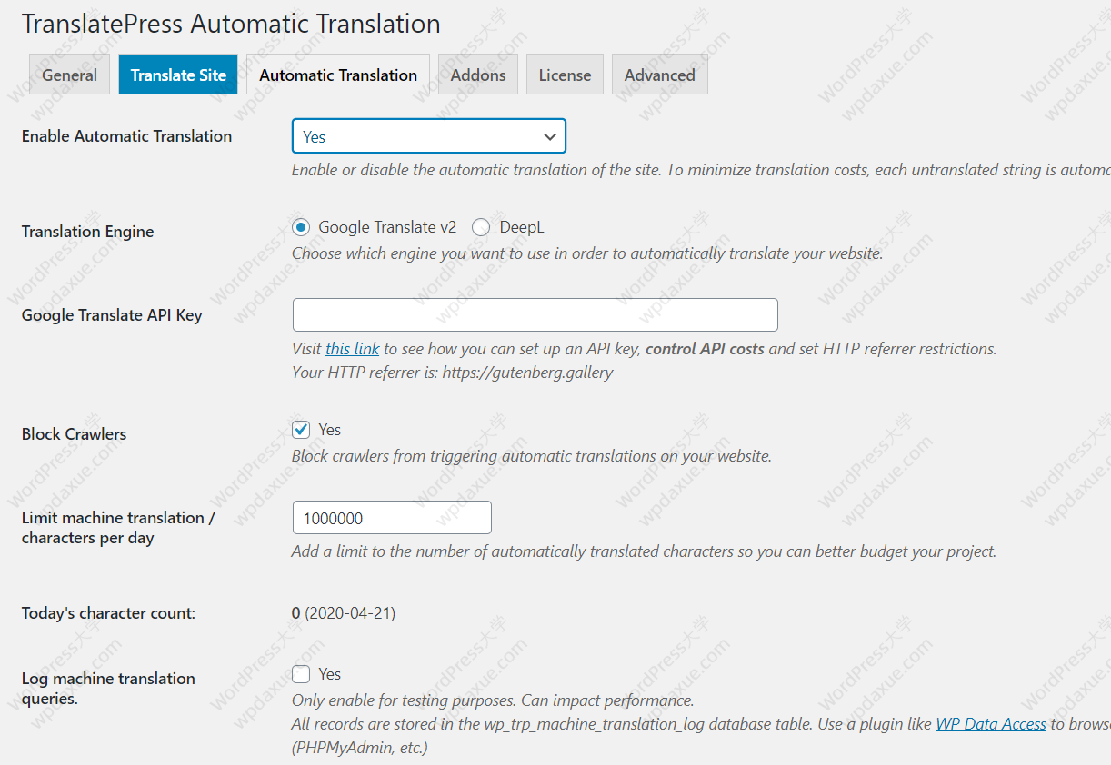Screen dimensions: 1111x765
Task: Click 'Only enable for testing purposes' text
Action: (493, 700)
